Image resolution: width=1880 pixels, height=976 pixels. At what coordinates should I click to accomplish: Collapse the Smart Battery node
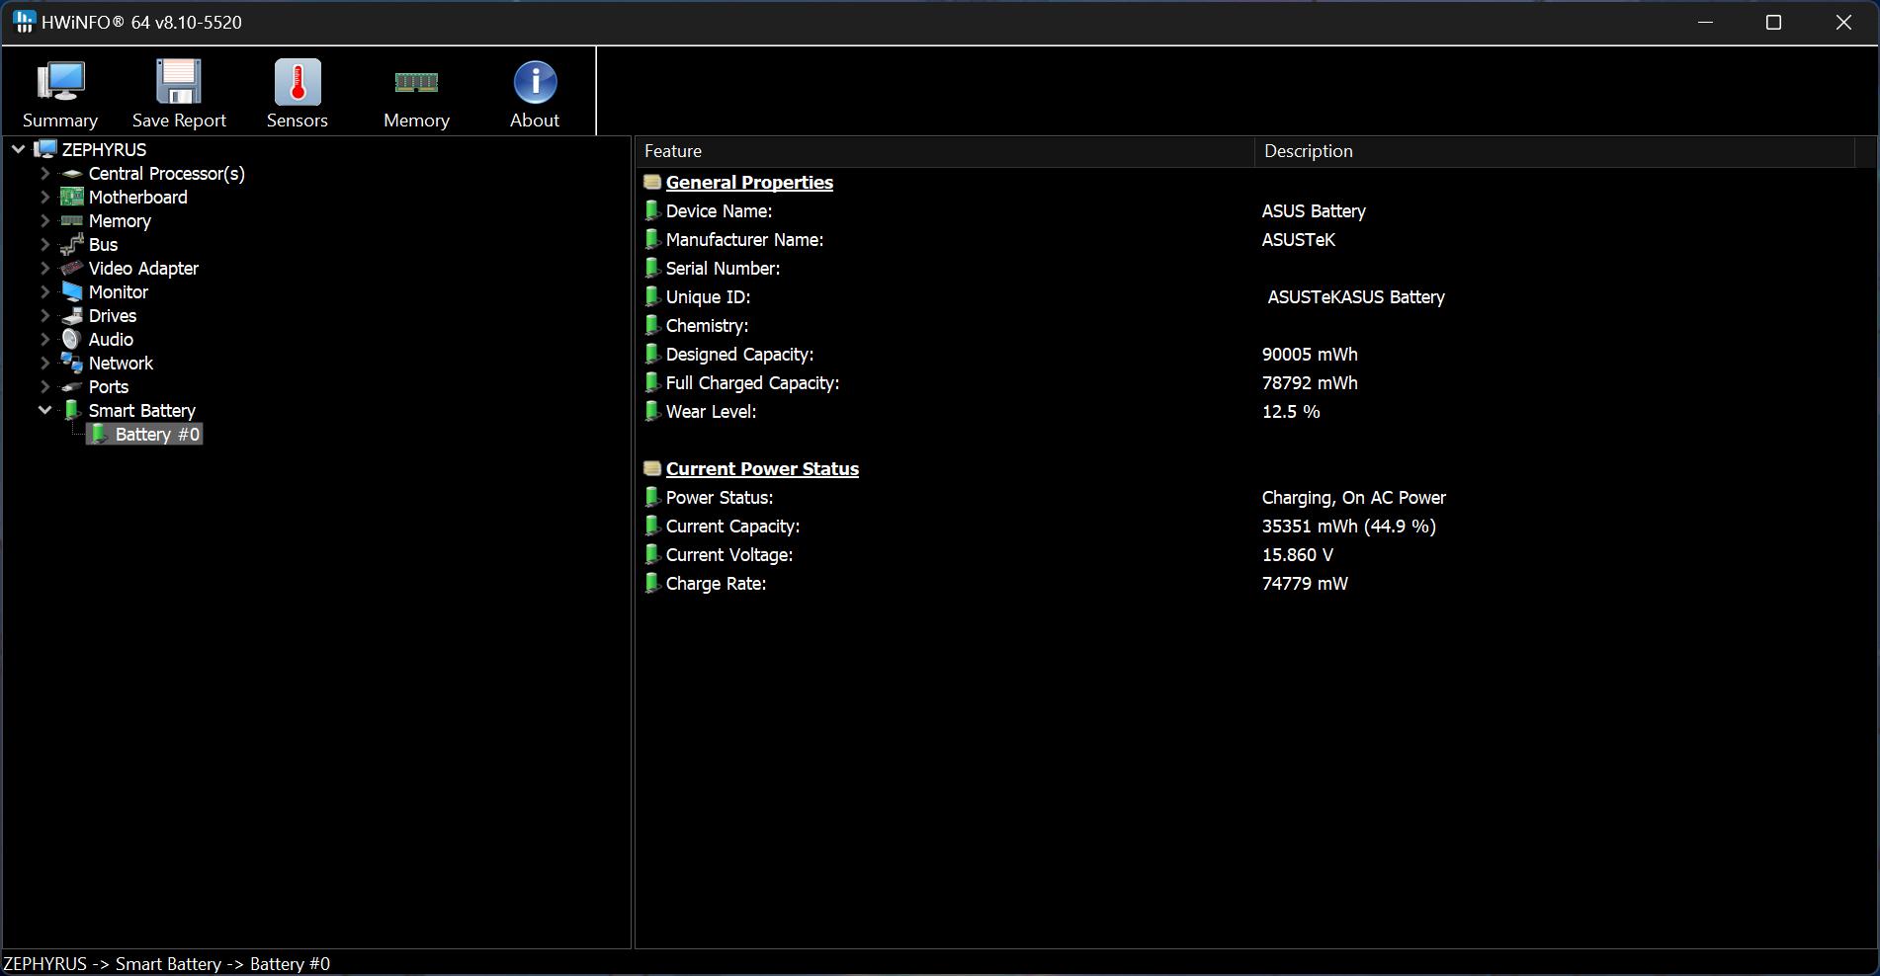44,411
